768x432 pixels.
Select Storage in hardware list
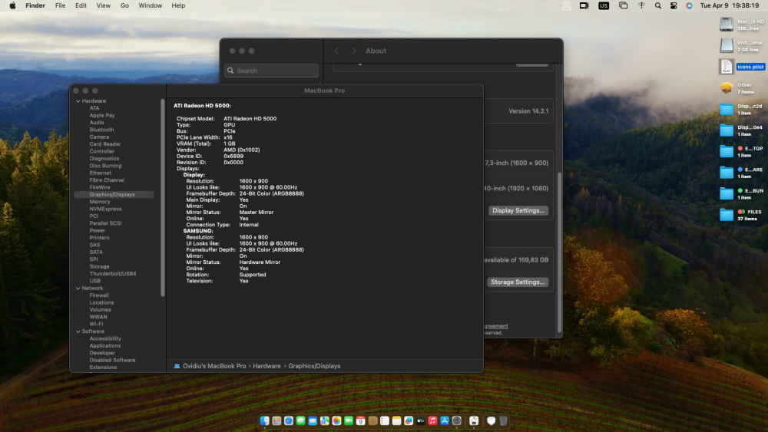coord(99,266)
